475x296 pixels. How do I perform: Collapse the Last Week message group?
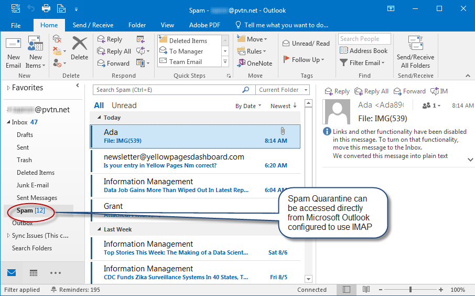99,229
